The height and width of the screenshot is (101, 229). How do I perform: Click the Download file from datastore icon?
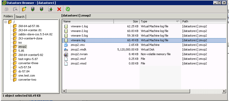(42, 9)
